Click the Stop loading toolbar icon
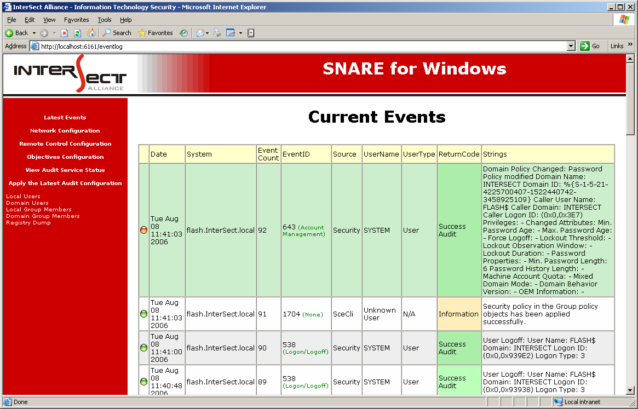 click(64, 33)
